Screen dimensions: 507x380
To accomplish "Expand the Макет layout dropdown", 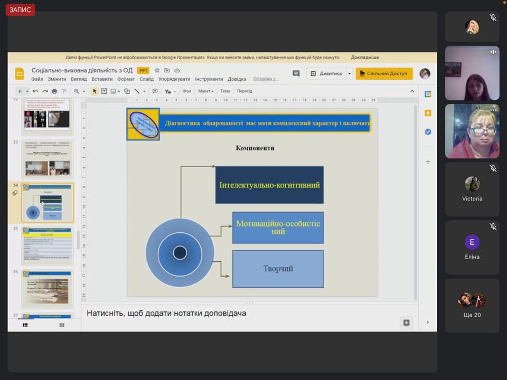I will (205, 91).
